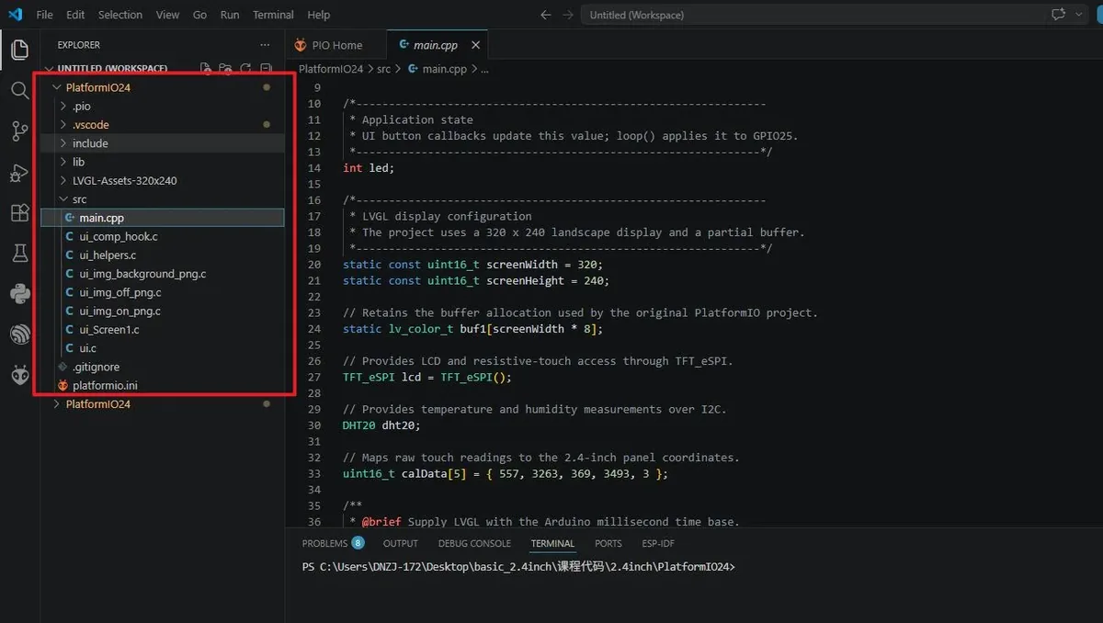Open the Extensions view
The image size is (1103, 623).
click(19, 213)
